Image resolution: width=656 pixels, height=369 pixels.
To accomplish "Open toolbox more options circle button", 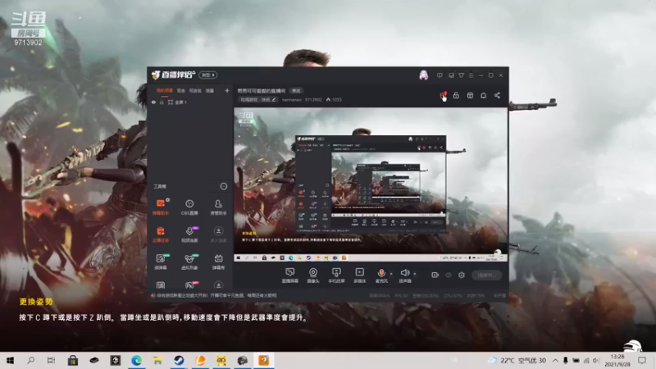I will point(223,186).
